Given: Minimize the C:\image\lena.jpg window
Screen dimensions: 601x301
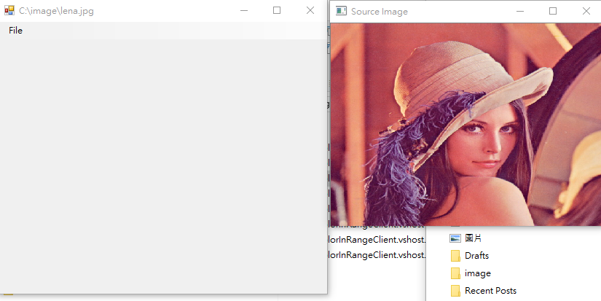Looking at the screenshot, I should coord(244,10).
